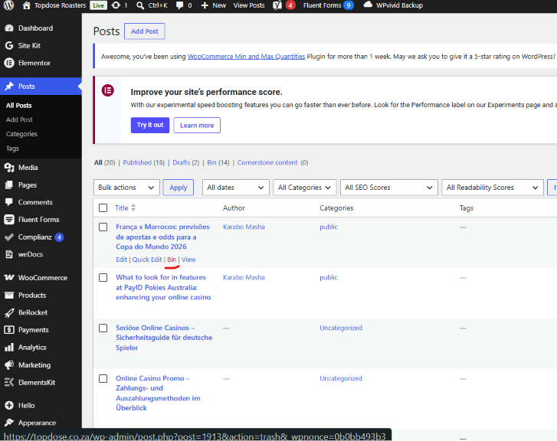The height and width of the screenshot is (441, 557).
Task: Open WooCommerce Min and Max Quantities link
Action: pos(246,57)
